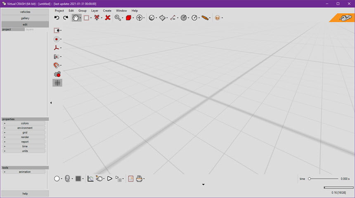Click the four-arrow move target icon
355x198 pixels.
click(140, 18)
